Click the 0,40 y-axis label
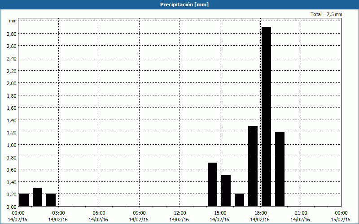 point(12,182)
